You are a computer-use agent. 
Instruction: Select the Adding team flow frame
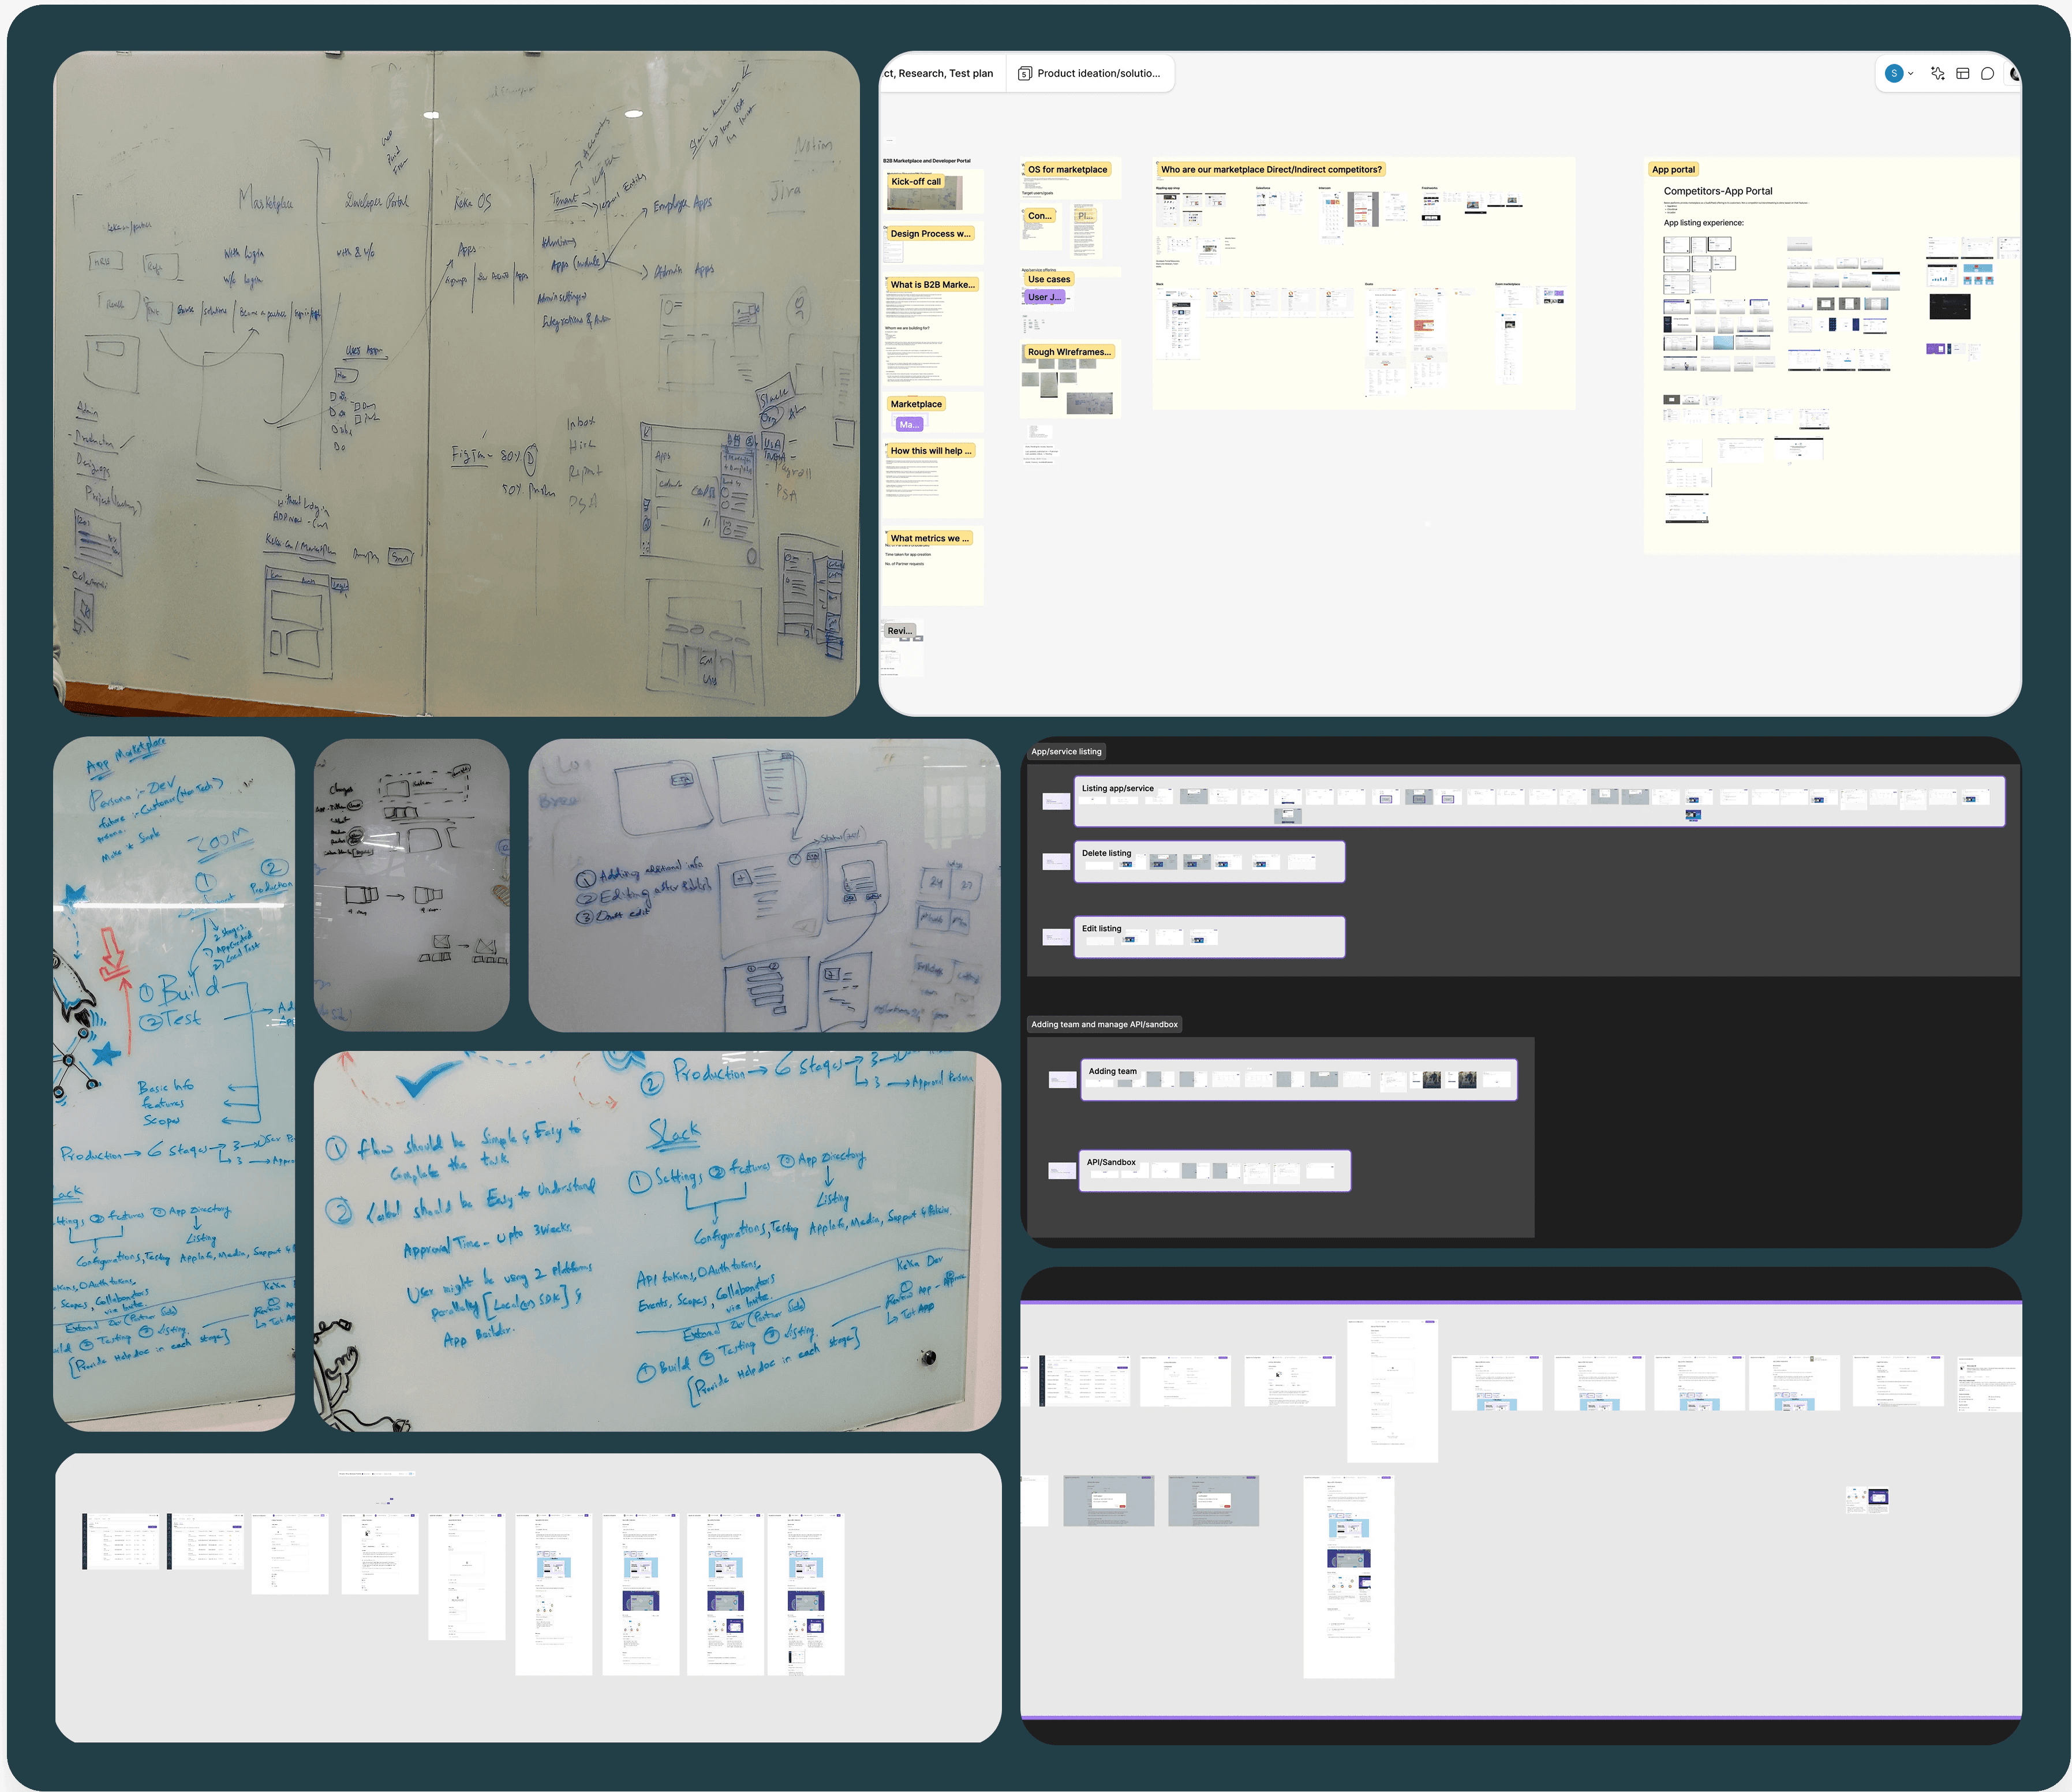point(1112,1072)
